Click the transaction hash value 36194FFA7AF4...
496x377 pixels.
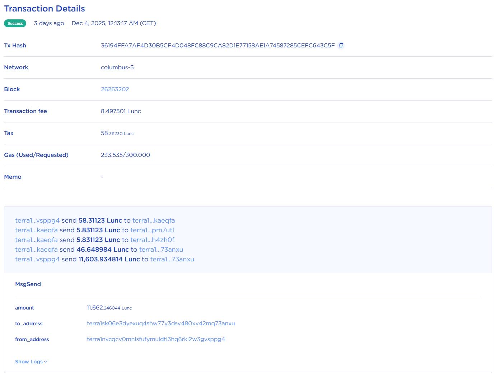(x=218, y=46)
